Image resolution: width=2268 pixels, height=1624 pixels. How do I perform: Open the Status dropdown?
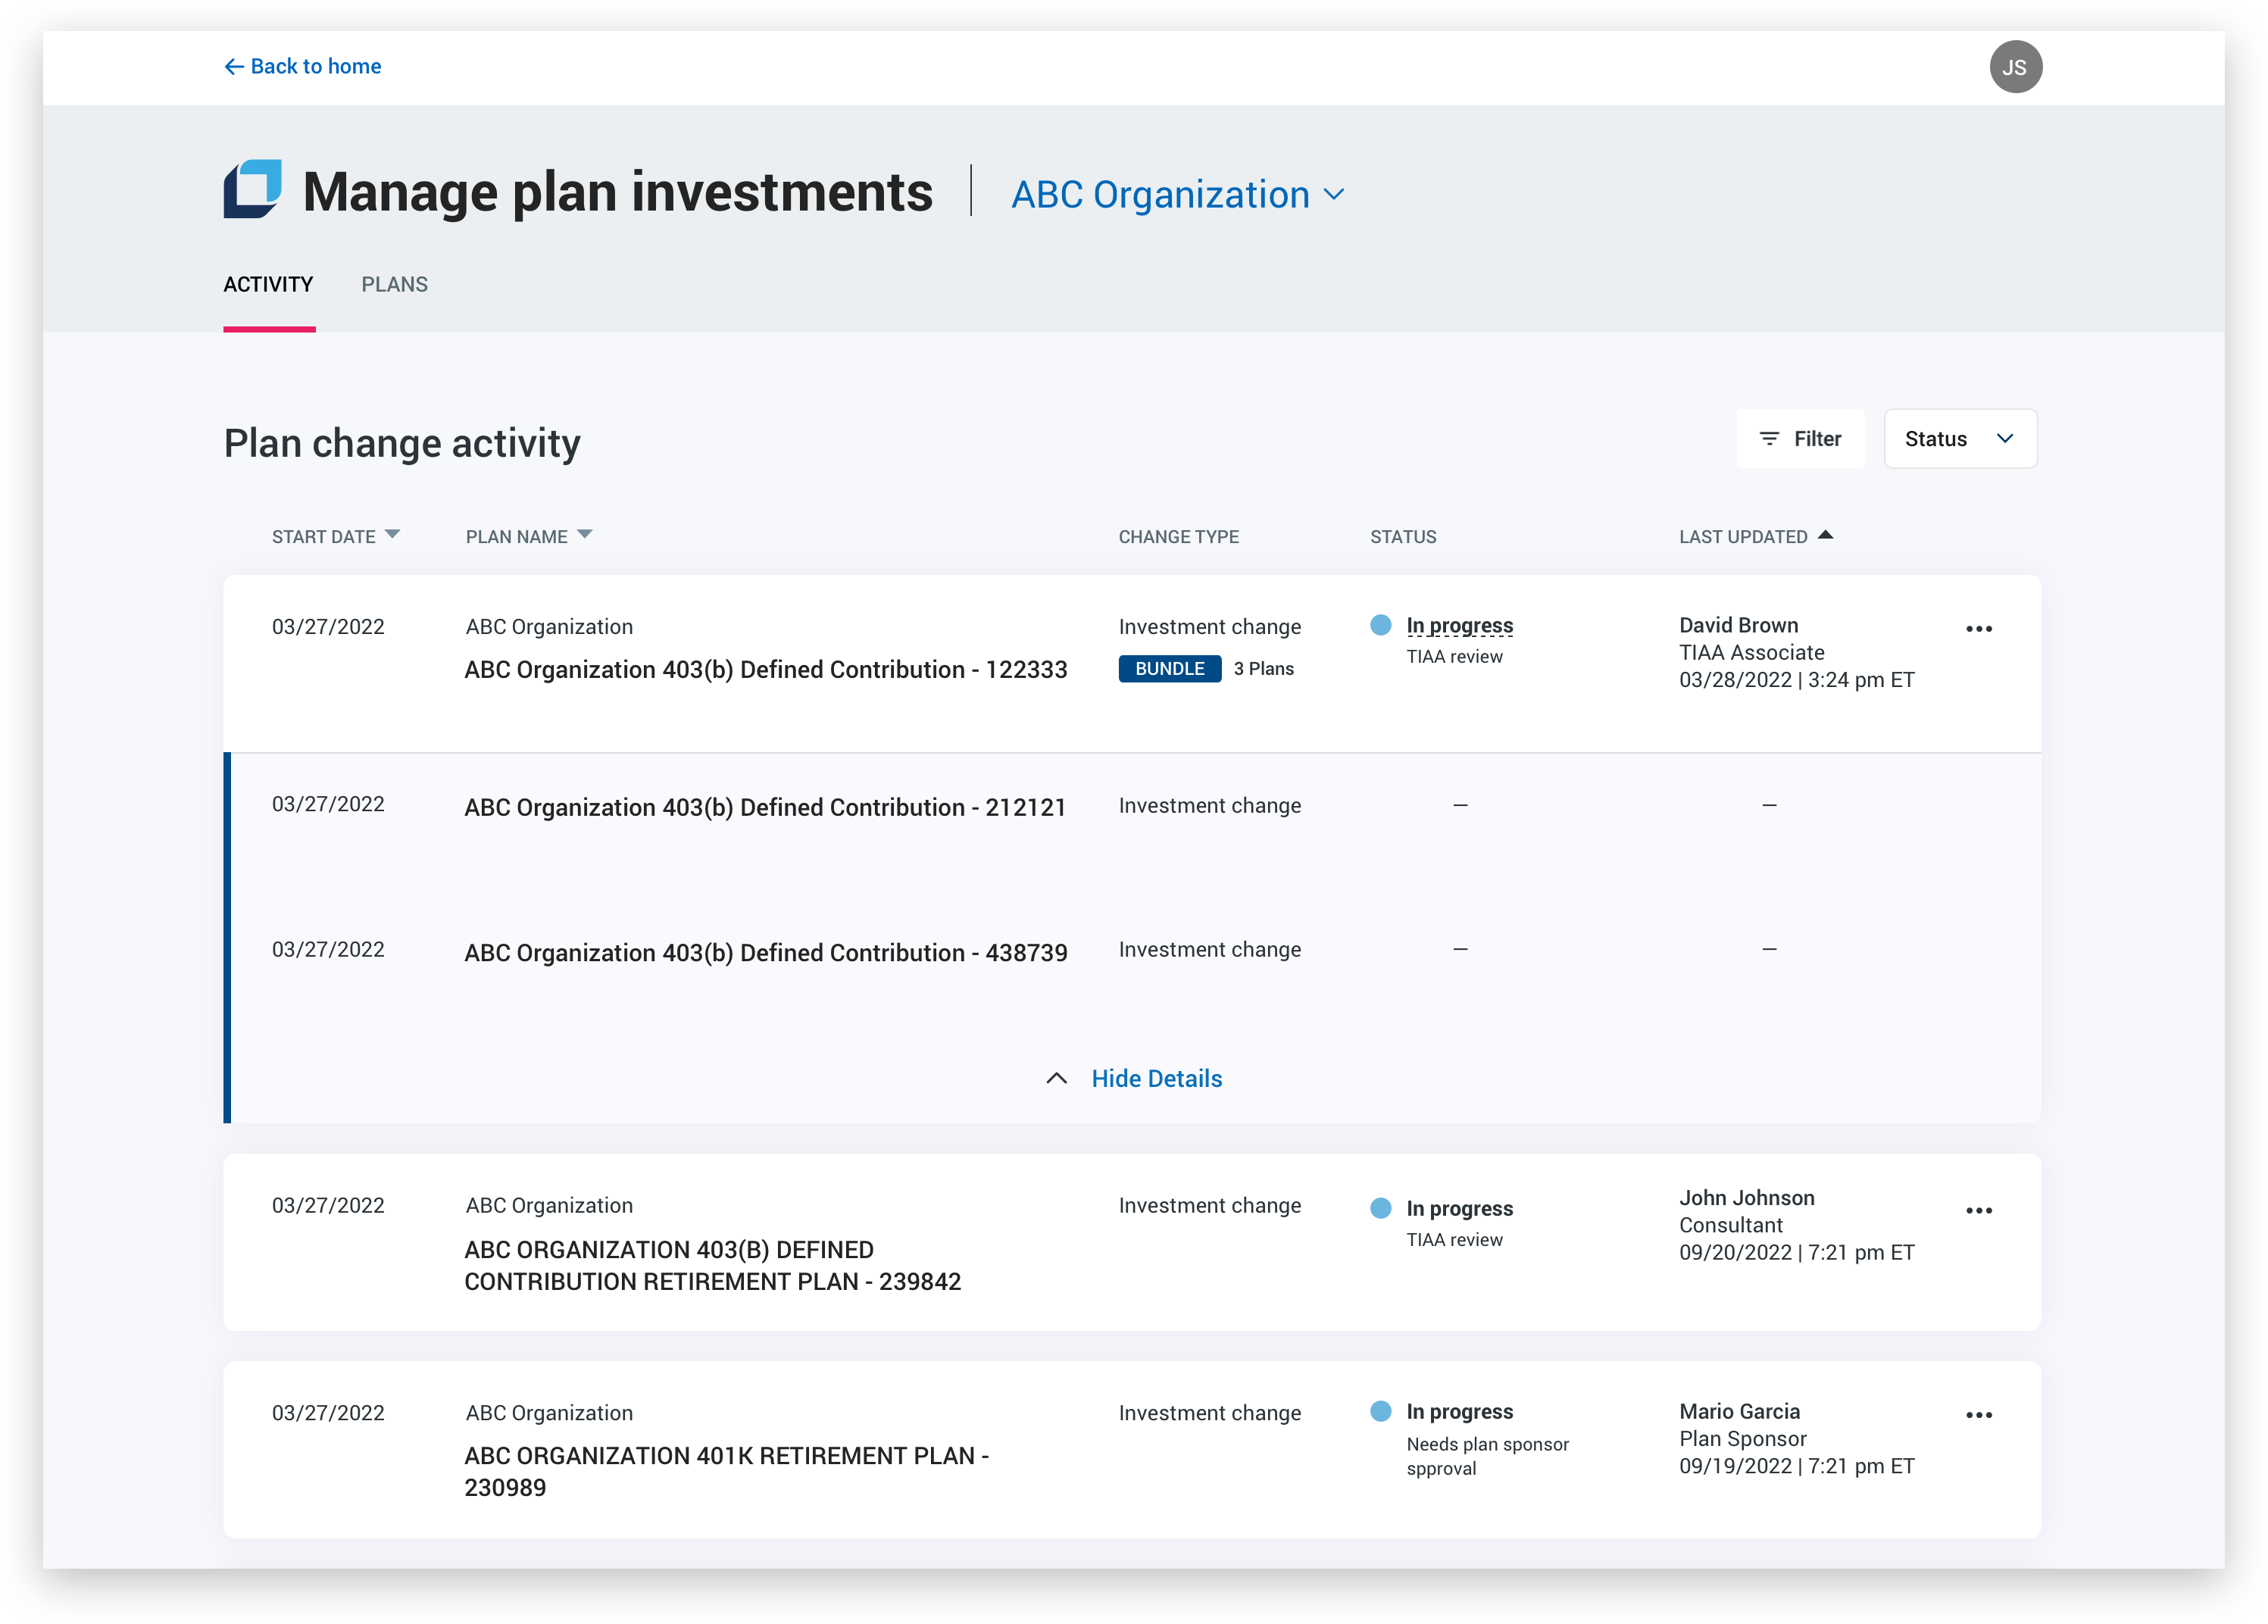[1960, 438]
